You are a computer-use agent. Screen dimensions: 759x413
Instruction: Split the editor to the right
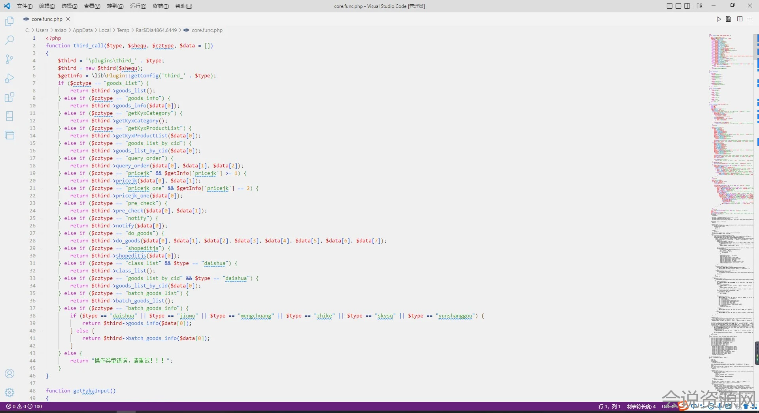(x=740, y=19)
